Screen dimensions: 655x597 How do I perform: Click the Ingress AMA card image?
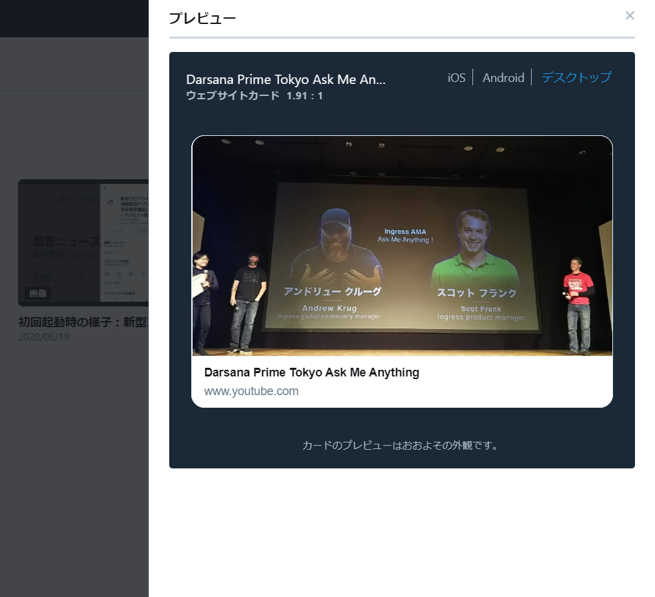[x=402, y=246]
